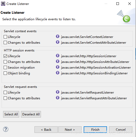The width and height of the screenshot is (136, 137).
Task: Click javax.servlet.http.HttpSessionActivationListener text
Action: pos(96,68)
